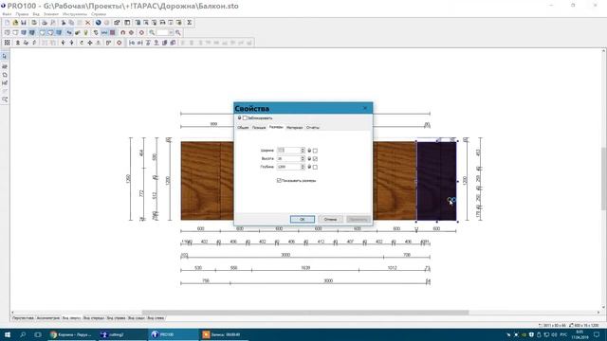Image resolution: width=607 pixels, height=341 pixels.
Task: Click the magnifier tool in left sidebar
Action: coord(5,99)
